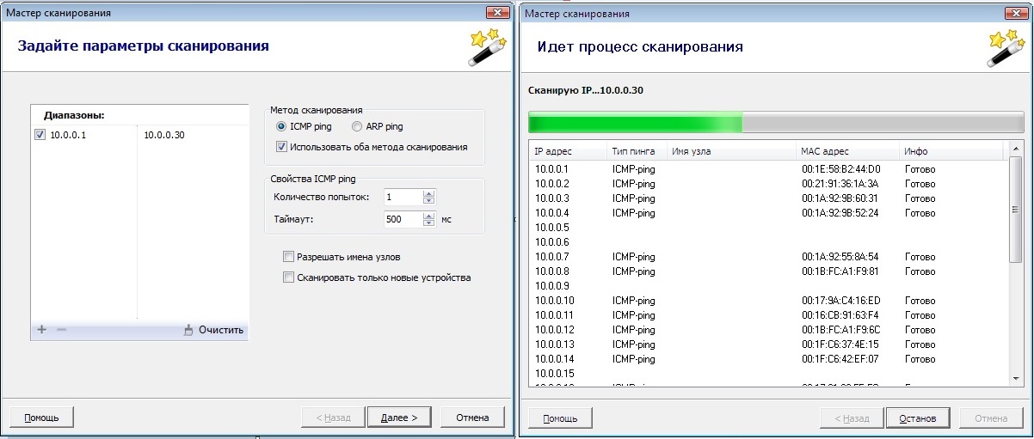Close the scan parameters wizard window
Screen dimensions: 1034x439
click(495, 13)
